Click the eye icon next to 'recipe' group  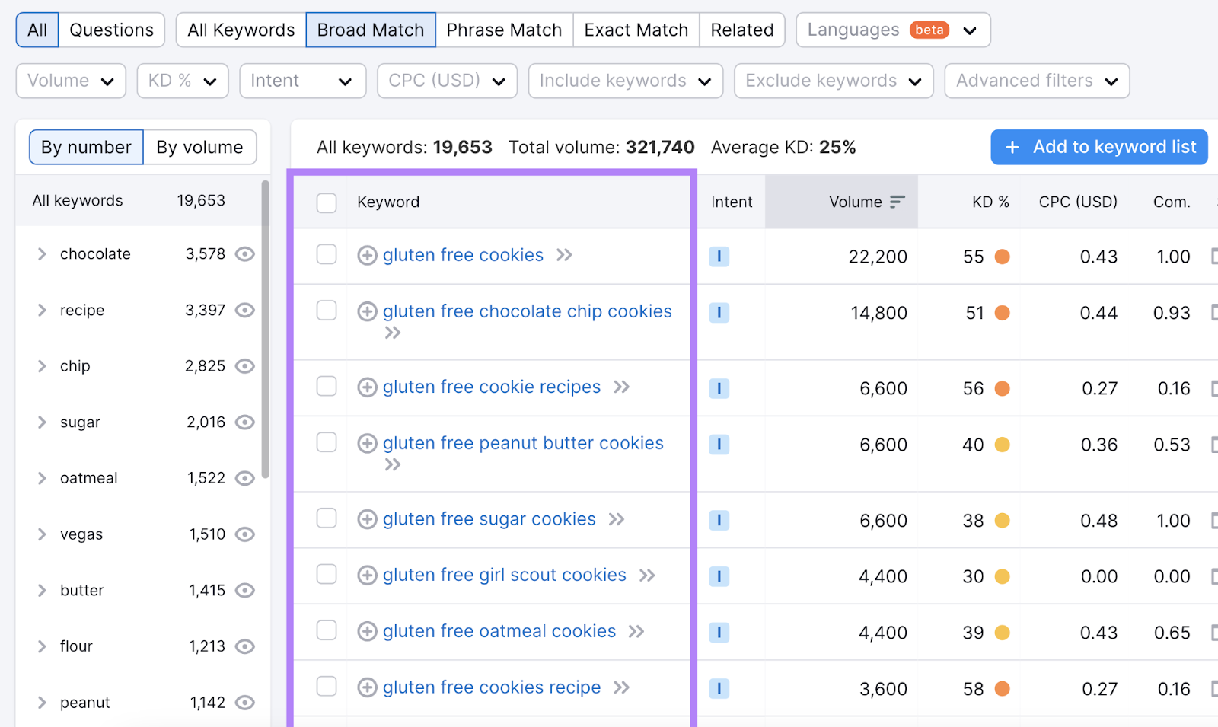(244, 311)
